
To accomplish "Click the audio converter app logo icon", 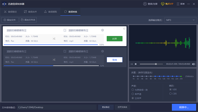I will tap(4, 4).
